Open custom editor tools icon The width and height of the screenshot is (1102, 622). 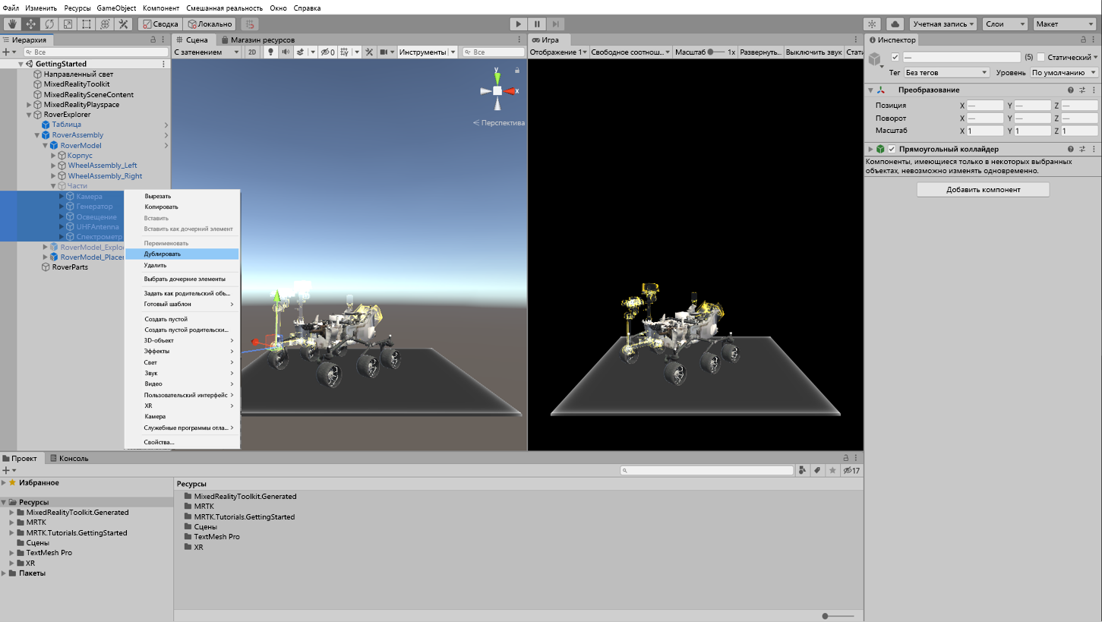(125, 24)
